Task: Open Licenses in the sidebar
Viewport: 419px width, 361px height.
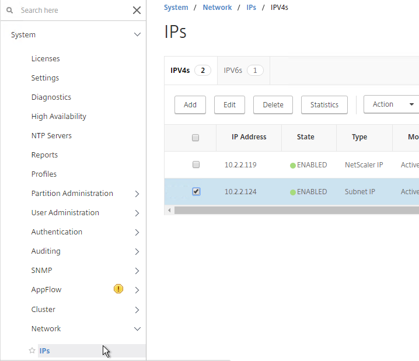Action: coord(46,59)
